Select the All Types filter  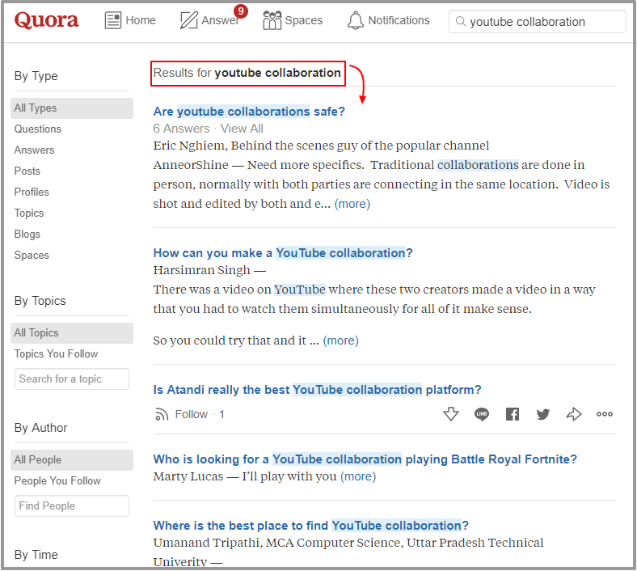tap(72, 108)
